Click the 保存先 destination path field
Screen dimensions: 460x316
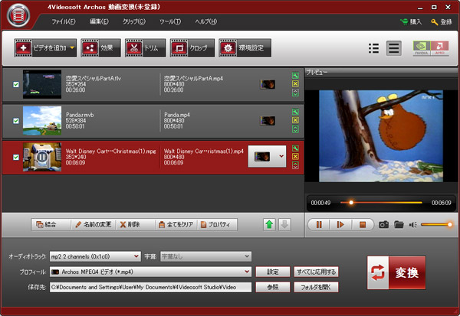(x=150, y=287)
